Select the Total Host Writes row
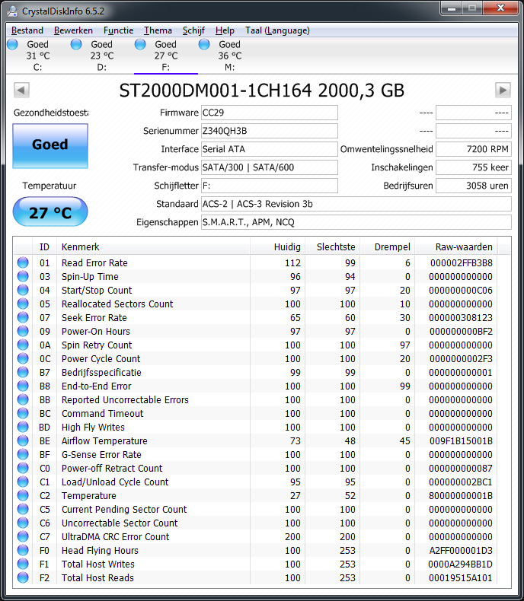Screen dimensions: 524x601 click(256, 564)
